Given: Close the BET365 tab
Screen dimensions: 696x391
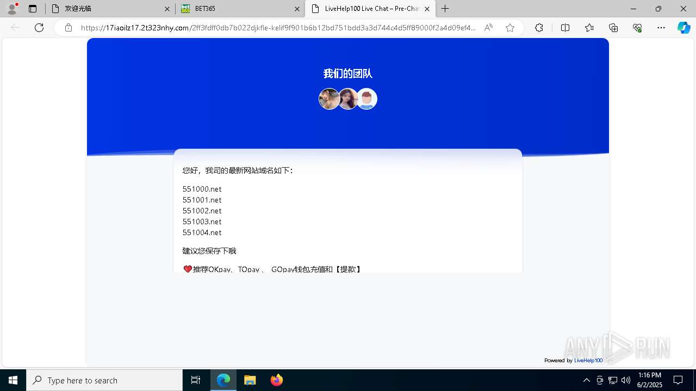Looking at the screenshot, I should [x=297, y=9].
